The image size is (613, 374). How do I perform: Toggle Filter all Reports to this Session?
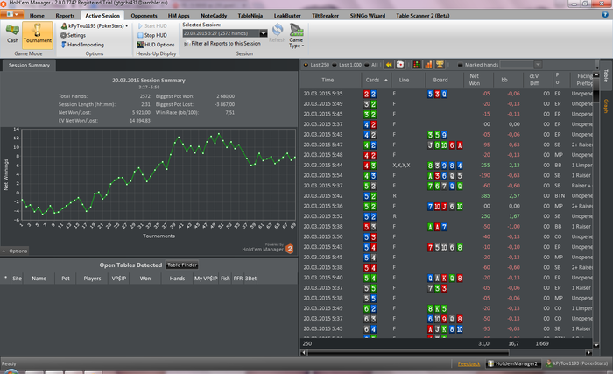click(x=222, y=44)
